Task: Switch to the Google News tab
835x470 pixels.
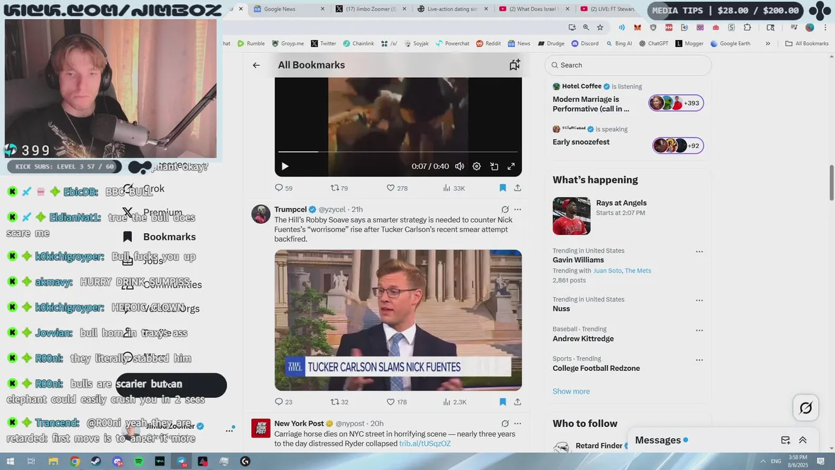Action: [287, 9]
